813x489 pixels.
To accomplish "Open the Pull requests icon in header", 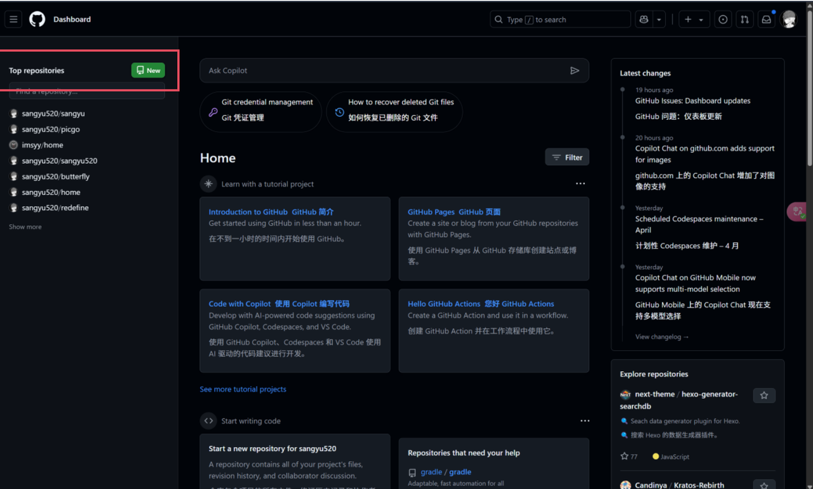I will tap(744, 20).
